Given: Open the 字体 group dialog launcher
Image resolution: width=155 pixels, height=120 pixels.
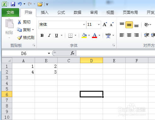Looking at the screenshot, I should (113, 45).
